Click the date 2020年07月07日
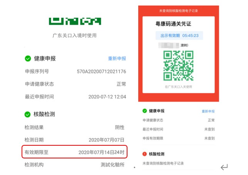This screenshot has height=175, width=248. [x=106, y=140]
